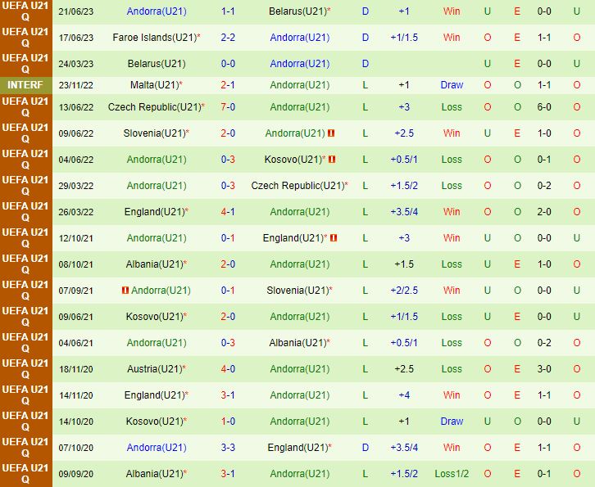Click the 4-0 score on 18/11/20
This screenshot has width=595, height=487.
[228, 369]
